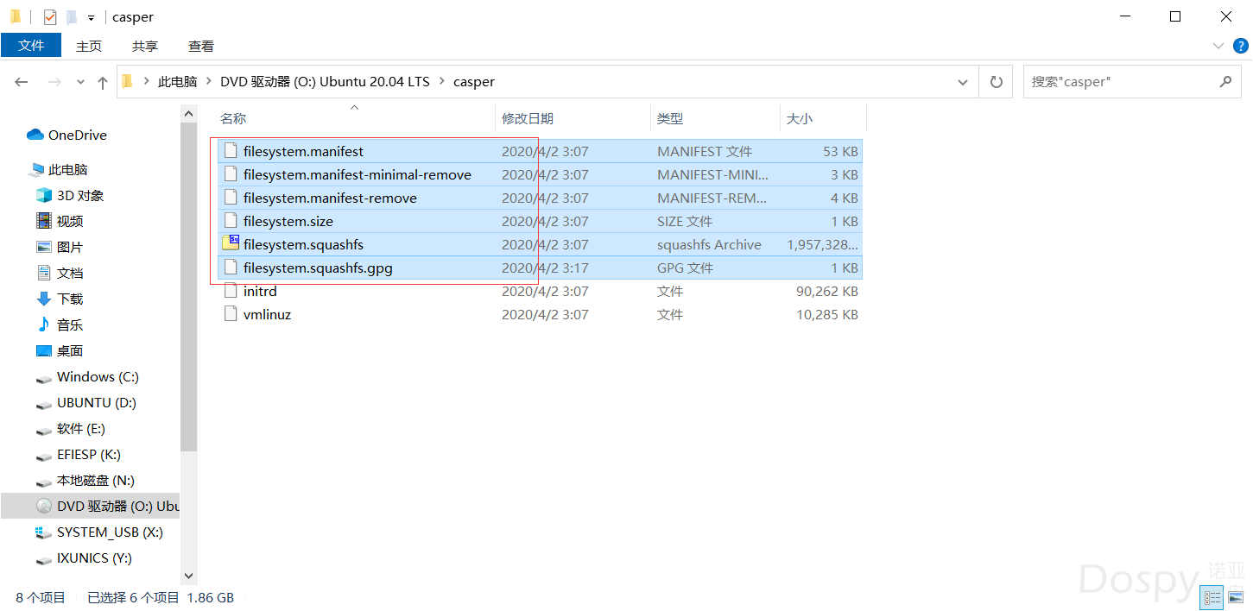
Task: Open the address bar history dropdown
Action: [x=963, y=82]
